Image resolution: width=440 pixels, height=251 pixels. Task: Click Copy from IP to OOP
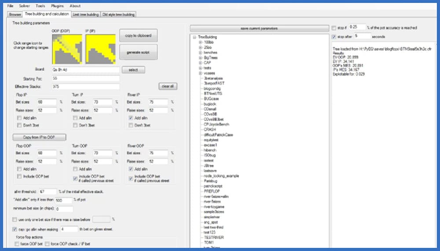click(39, 137)
